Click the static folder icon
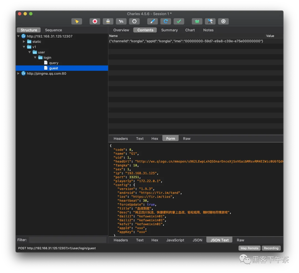 [29, 41]
